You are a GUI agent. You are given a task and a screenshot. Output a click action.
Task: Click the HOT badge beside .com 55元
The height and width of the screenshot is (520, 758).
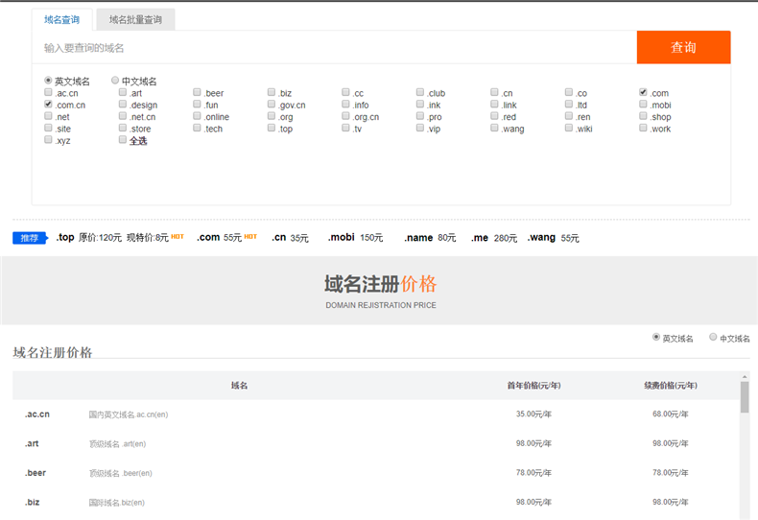point(250,237)
